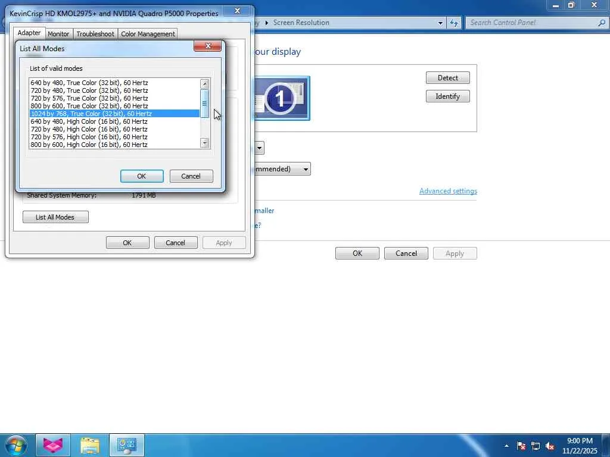Click the List All Modes button

click(55, 217)
